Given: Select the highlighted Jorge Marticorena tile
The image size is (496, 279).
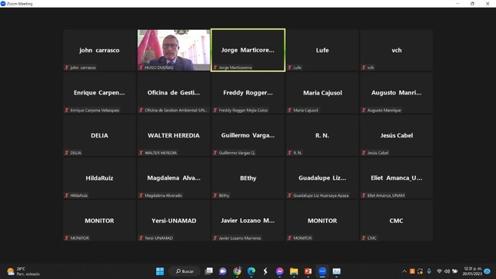Looking at the screenshot, I should [248, 50].
